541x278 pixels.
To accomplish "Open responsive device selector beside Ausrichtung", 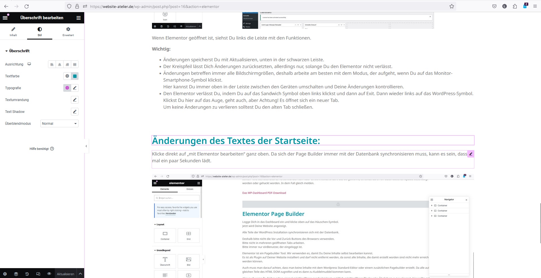I will coord(29,64).
